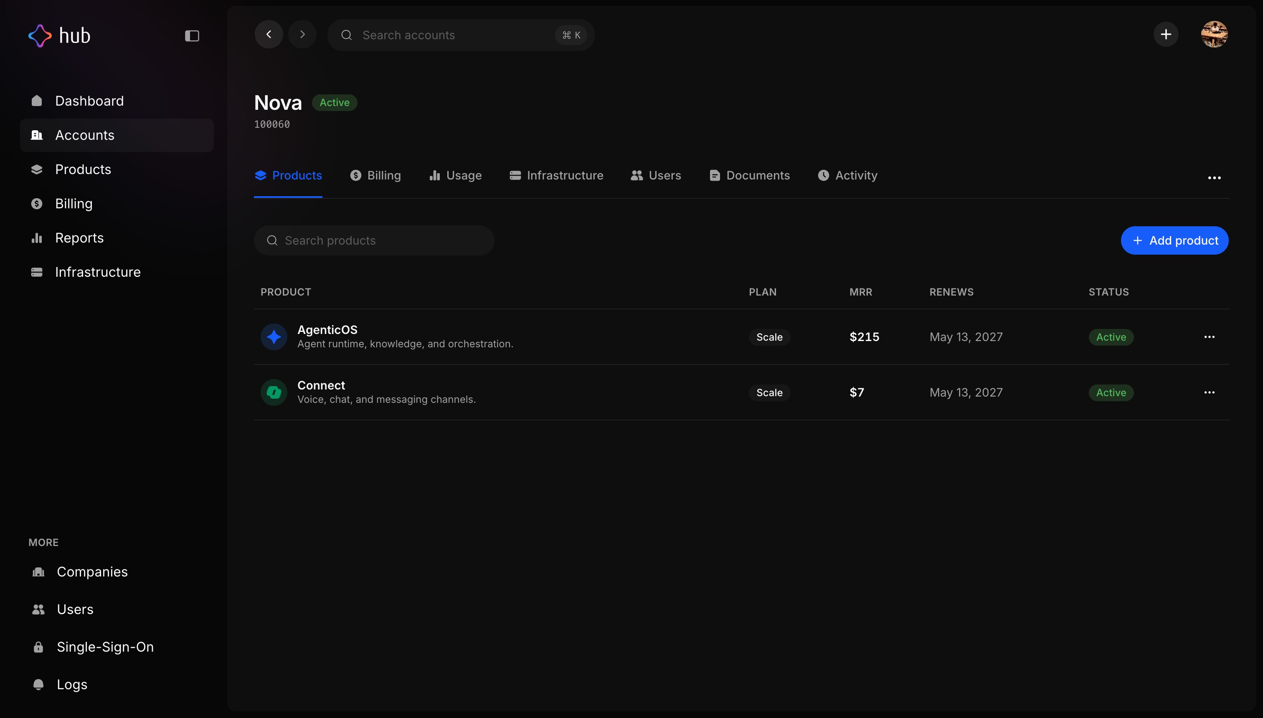Viewport: 1263px width, 718px height.
Task: Open Single-Sign-On settings
Action: coord(117,647)
